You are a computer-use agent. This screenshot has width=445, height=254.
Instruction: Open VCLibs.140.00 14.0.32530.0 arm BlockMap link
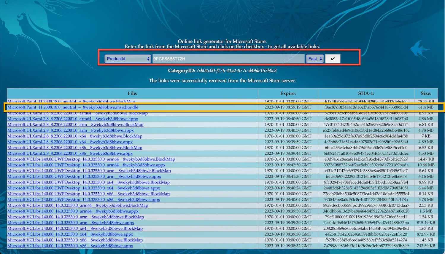click(76, 217)
